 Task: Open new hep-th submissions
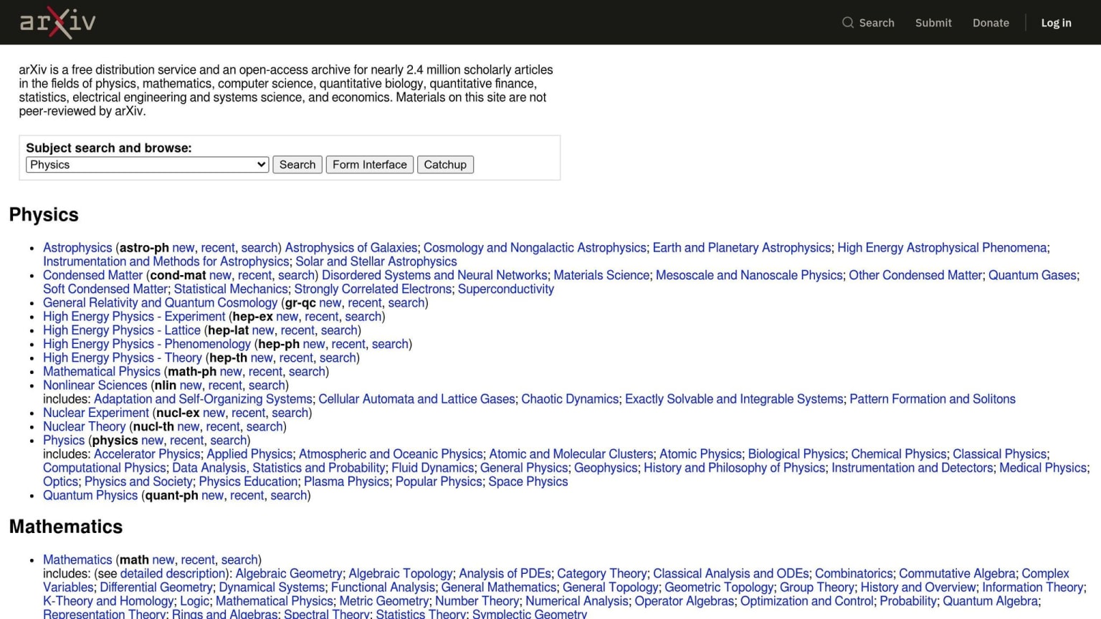click(x=262, y=358)
